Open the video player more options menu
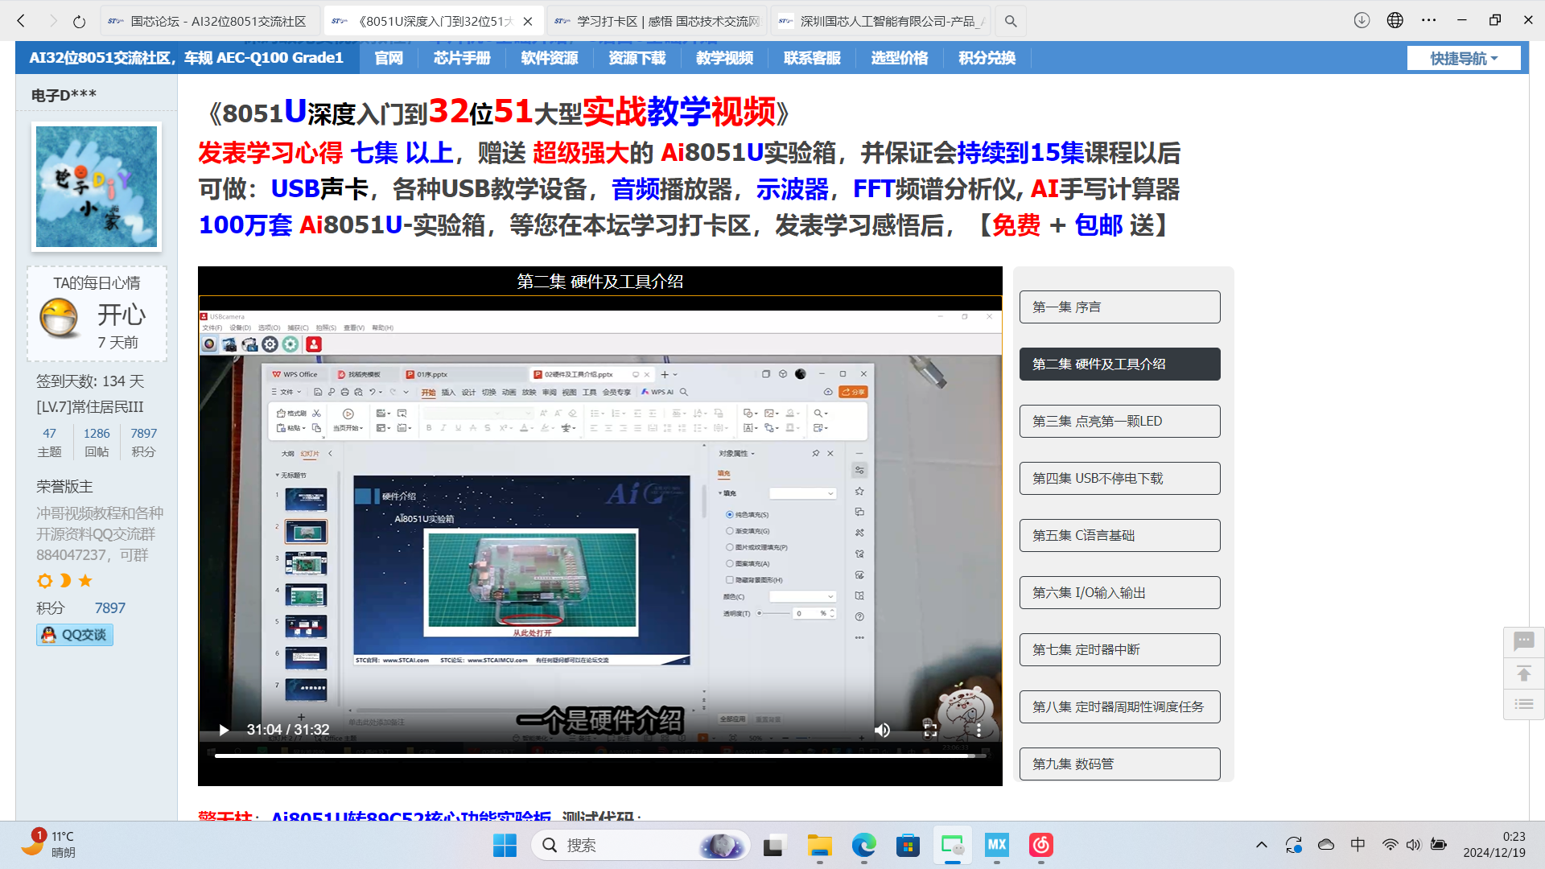The width and height of the screenshot is (1545, 869). click(978, 730)
